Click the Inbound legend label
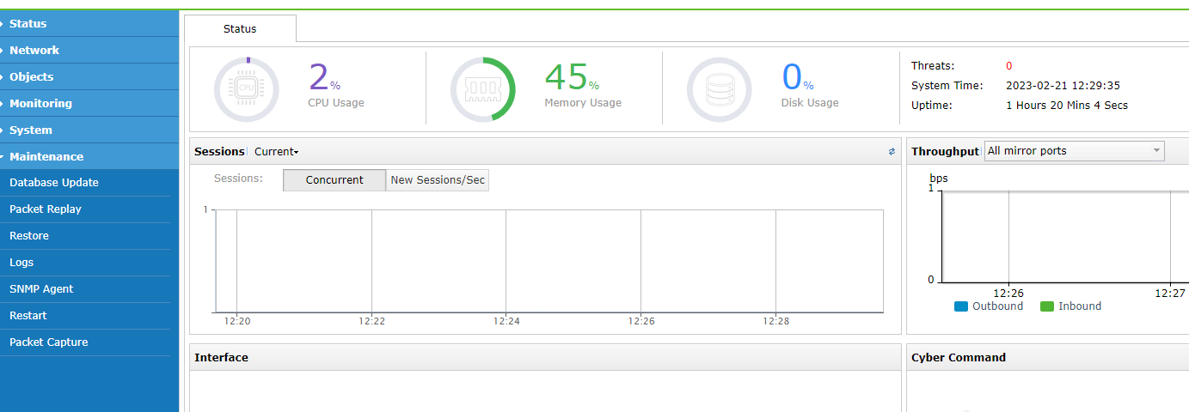This screenshot has height=412, width=1189. (x=1080, y=306)
